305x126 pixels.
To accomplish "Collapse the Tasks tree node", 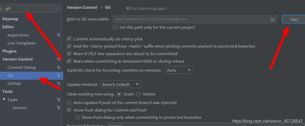I will (x=4, y=100).
